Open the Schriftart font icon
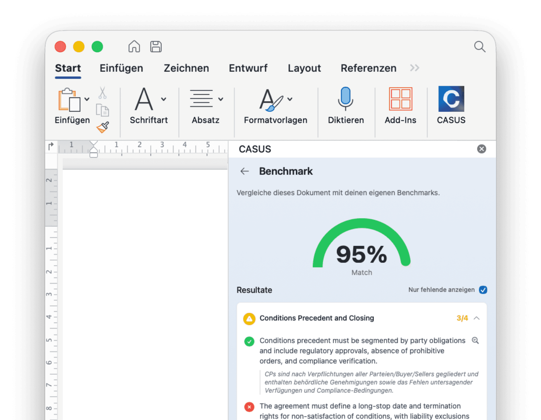 click(x=144, y=99)
